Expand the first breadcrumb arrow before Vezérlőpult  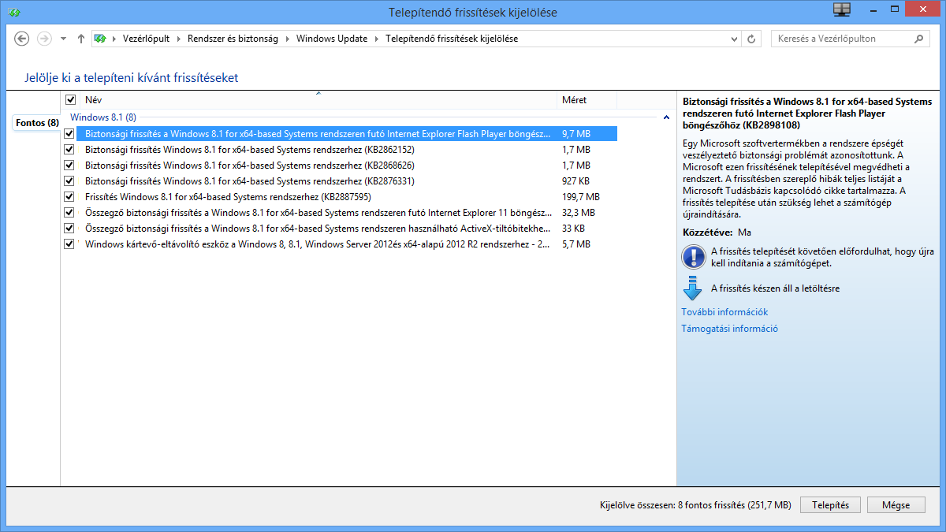click(x=114, y=39)
